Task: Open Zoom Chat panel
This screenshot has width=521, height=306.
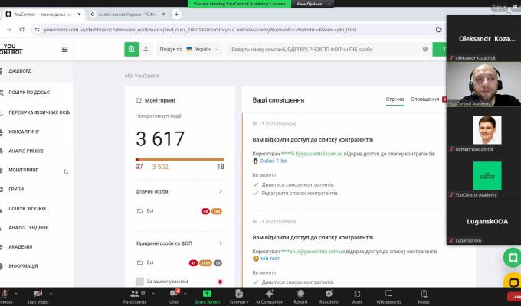Action: coord(174,296)
